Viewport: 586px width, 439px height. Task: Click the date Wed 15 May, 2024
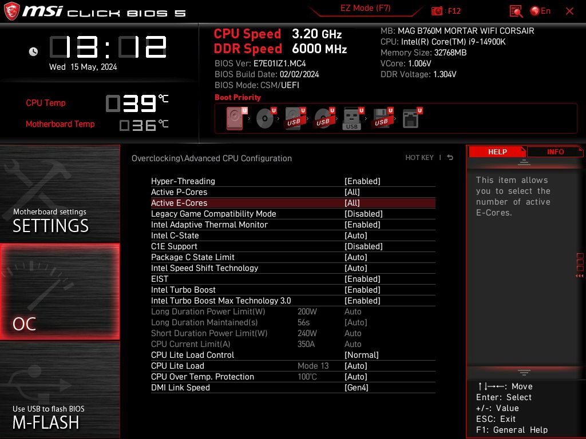[x=83, y=67]
